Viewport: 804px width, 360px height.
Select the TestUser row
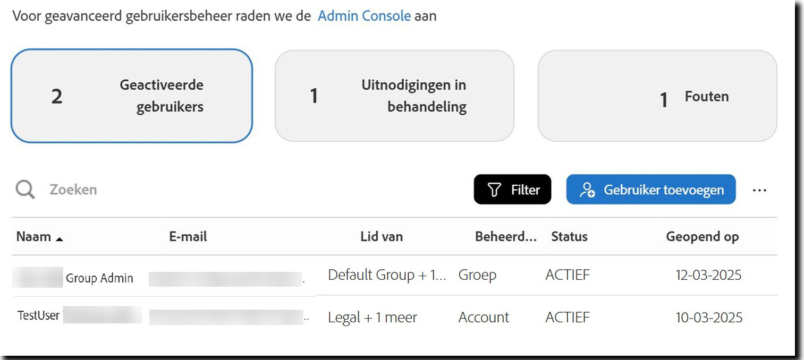[x=38, y=315]
